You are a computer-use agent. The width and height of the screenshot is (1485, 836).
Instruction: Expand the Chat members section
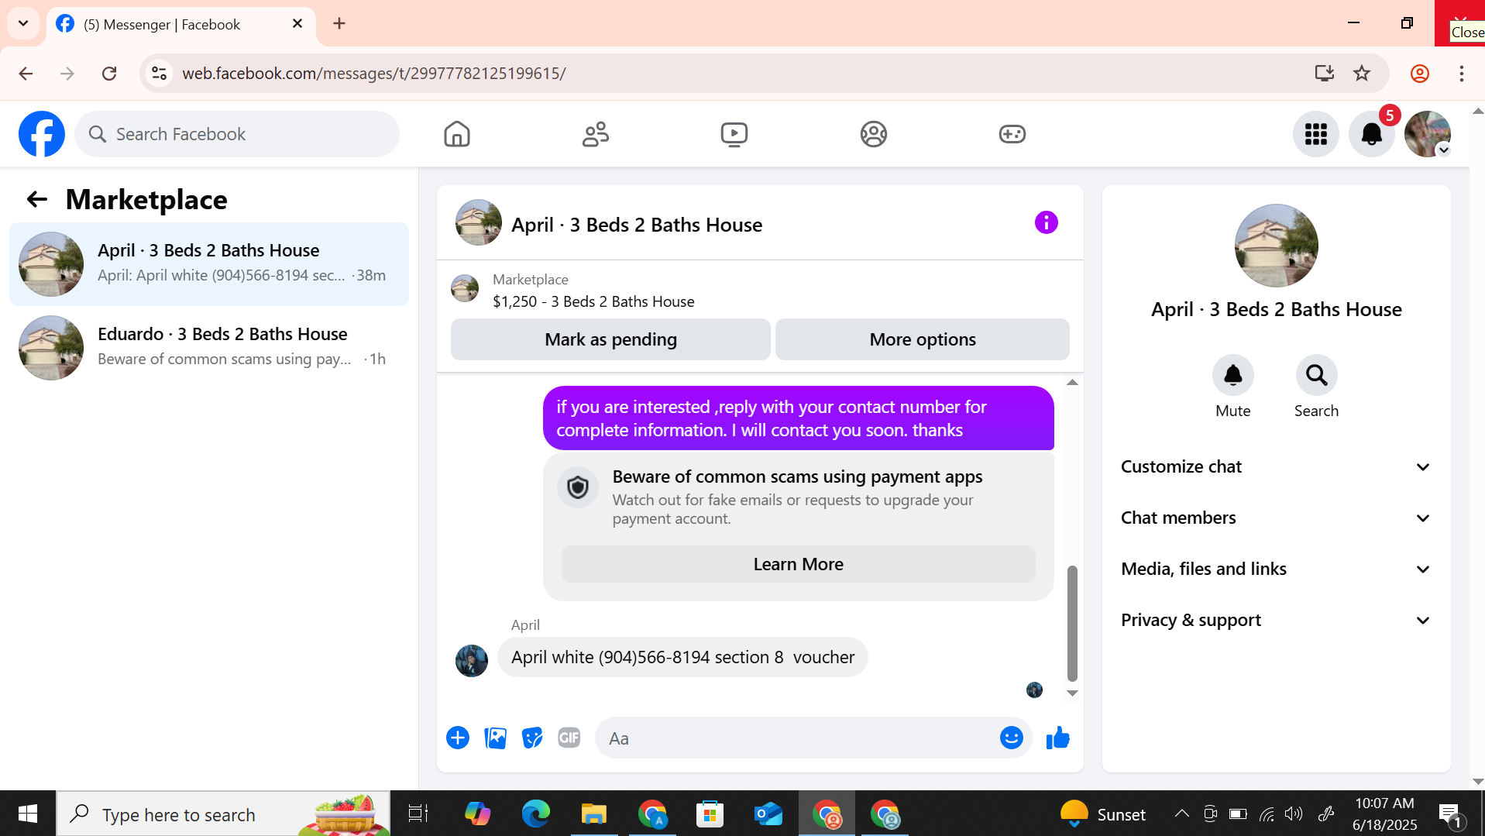point(1276,518)
